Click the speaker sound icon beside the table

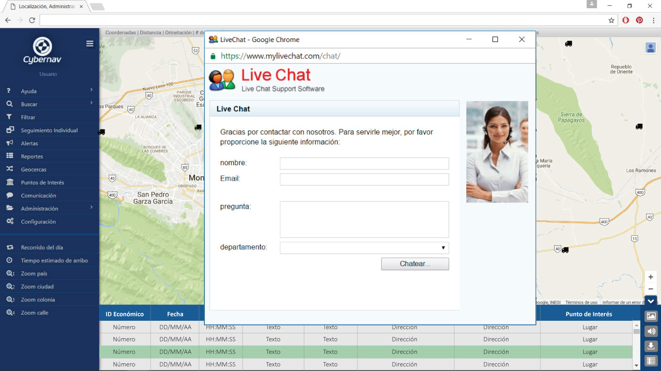tap(651, 331)
